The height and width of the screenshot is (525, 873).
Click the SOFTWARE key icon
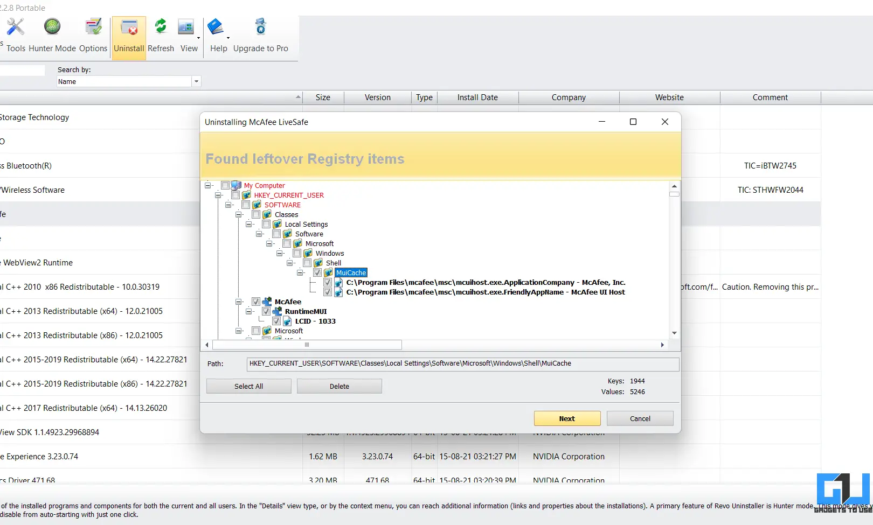pos(257,205)
